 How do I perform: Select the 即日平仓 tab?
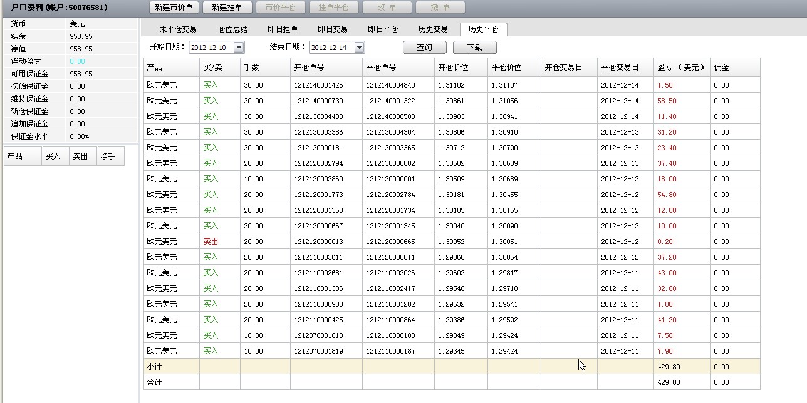(383, 29)
